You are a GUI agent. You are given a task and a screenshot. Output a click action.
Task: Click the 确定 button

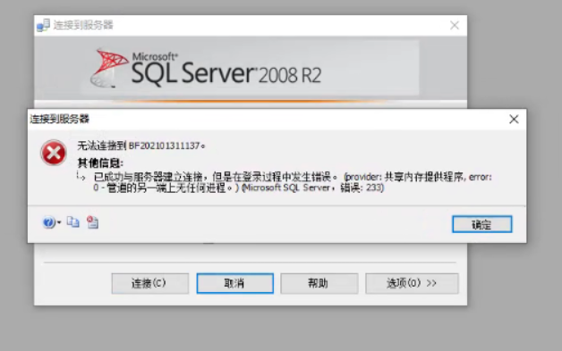point(481,224)
